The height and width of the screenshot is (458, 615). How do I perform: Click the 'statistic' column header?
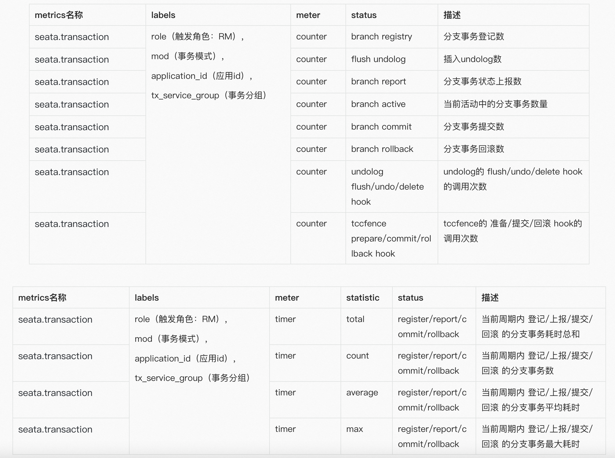point(363,298)
